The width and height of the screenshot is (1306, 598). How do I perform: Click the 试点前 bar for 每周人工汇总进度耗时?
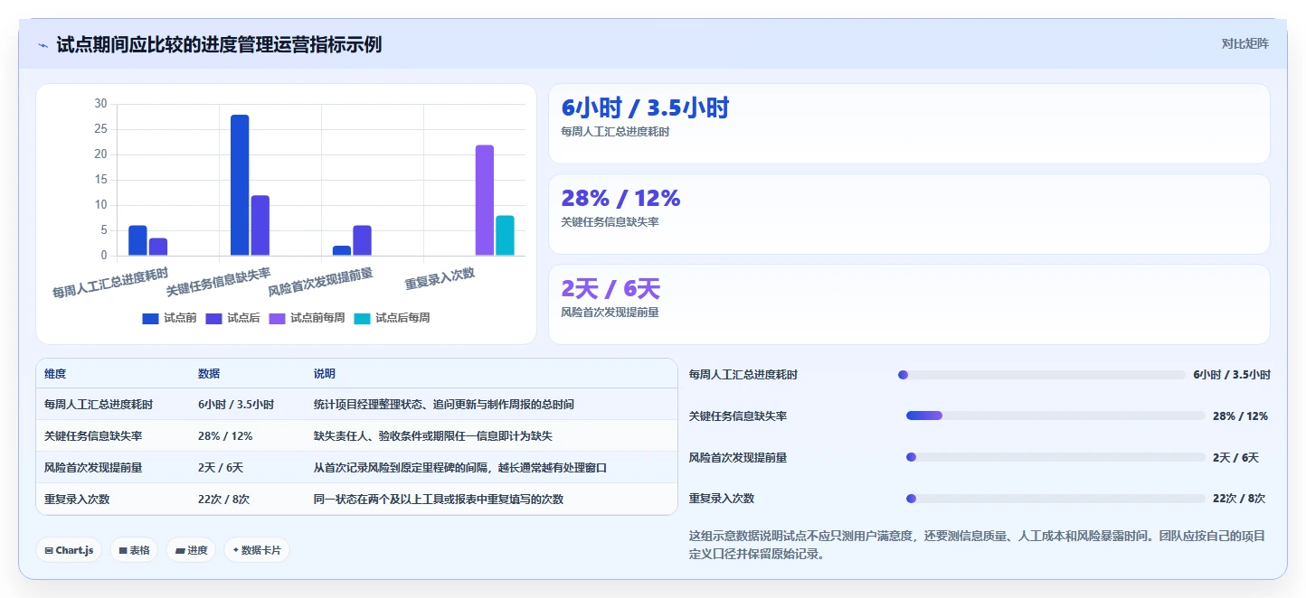click(137, 240)
